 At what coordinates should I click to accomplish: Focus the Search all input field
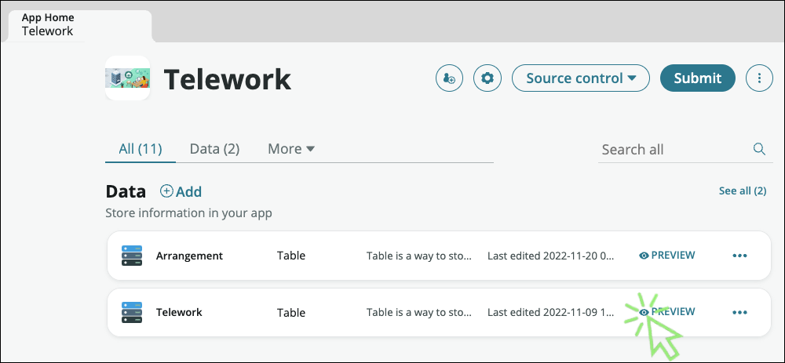[x=671, y=149]
